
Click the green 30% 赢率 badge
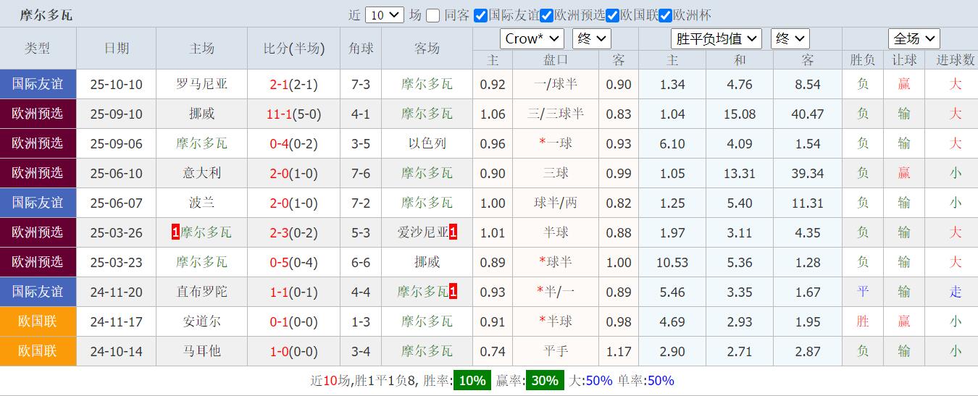544,381
